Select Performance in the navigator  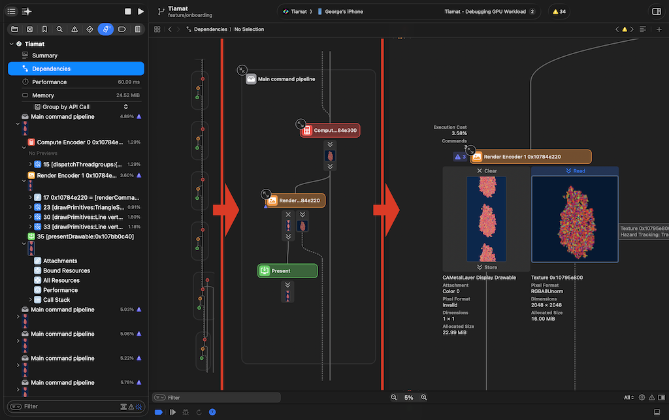pos(49,82)
